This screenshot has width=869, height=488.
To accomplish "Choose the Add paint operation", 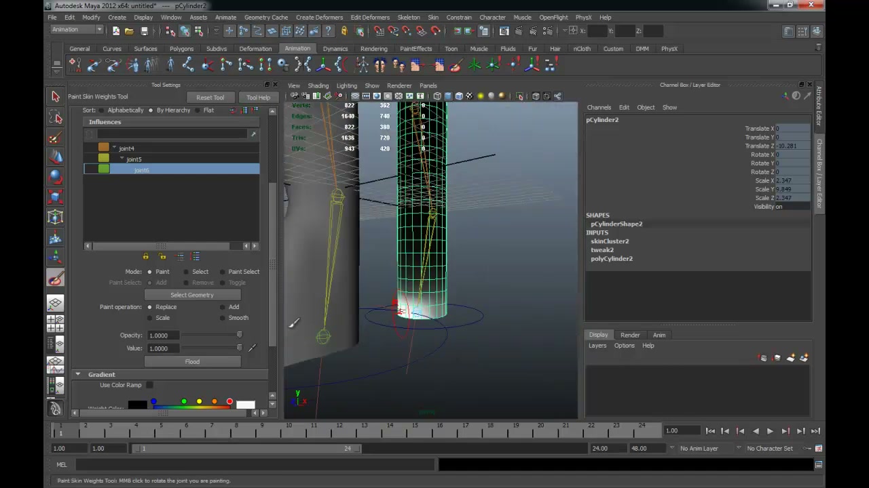I will [x=222, y=307].
